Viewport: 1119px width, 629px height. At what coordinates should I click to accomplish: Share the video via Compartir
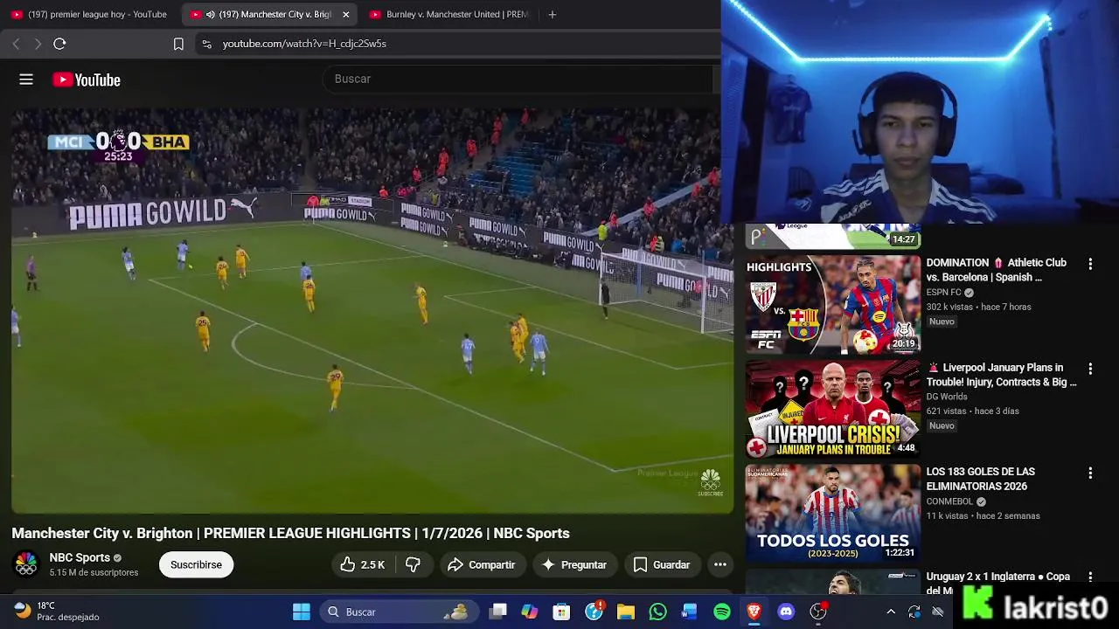482,564
